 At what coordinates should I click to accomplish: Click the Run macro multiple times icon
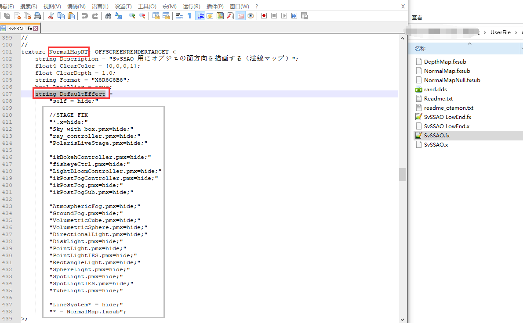294,16
